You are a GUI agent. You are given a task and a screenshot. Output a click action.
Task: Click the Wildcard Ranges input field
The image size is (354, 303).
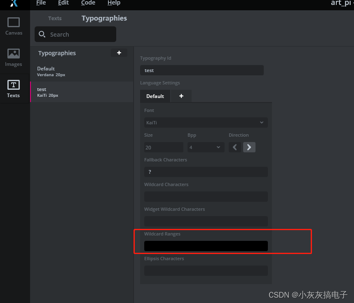[x=206, y=246]
